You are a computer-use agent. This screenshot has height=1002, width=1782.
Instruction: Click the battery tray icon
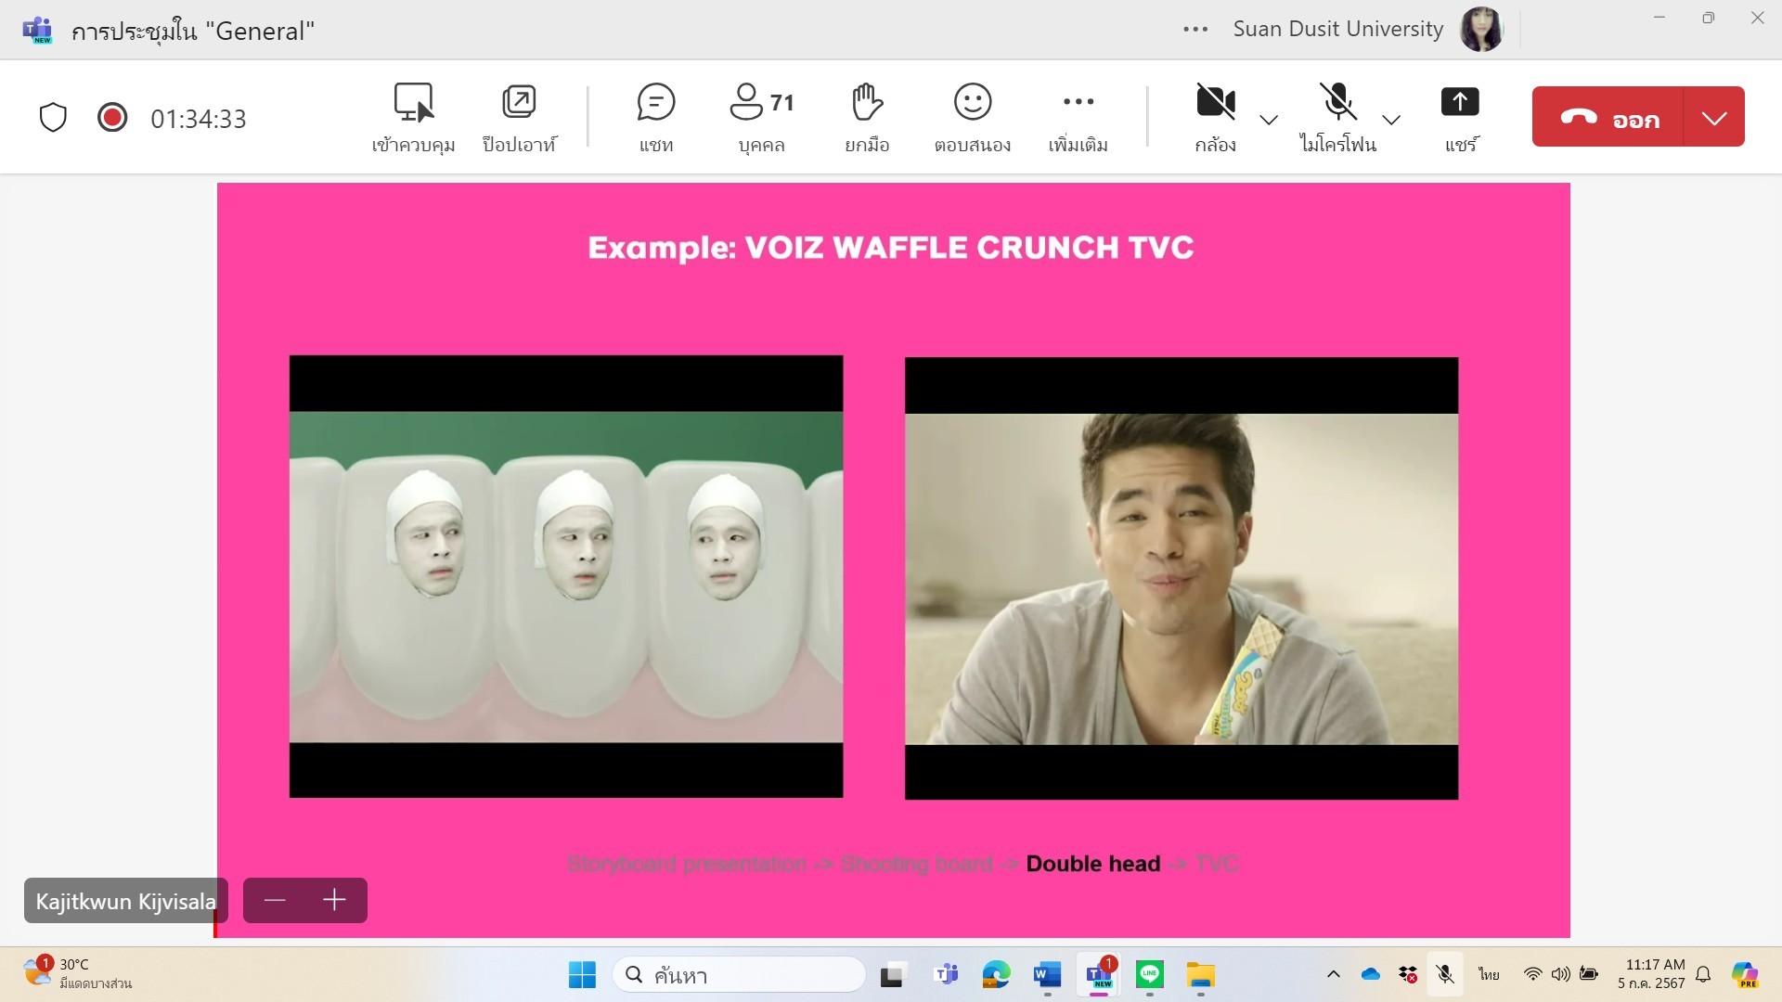click(1589, 974)
